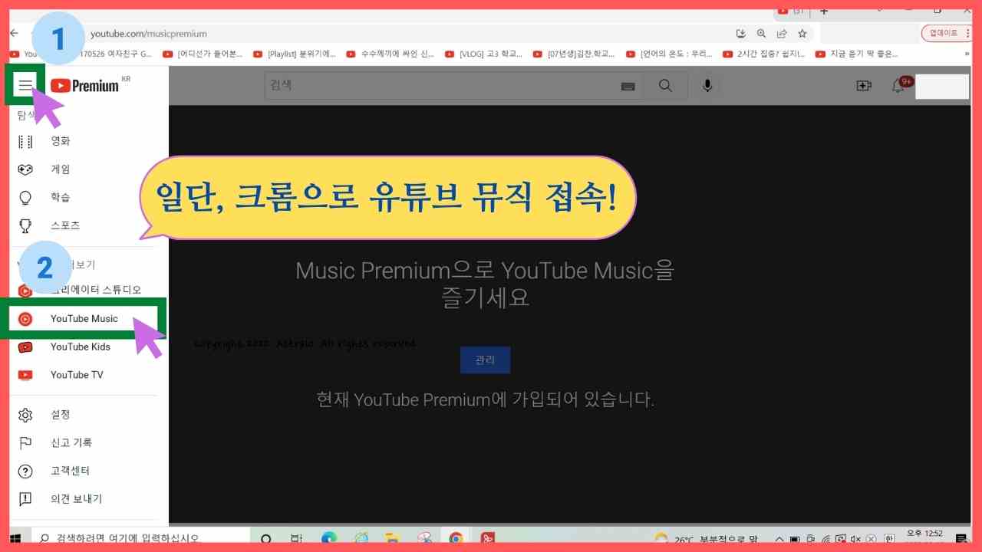The image size is (982, 552).
Task: Open the on-screen keyboard in search box
Action: (628, 87)
